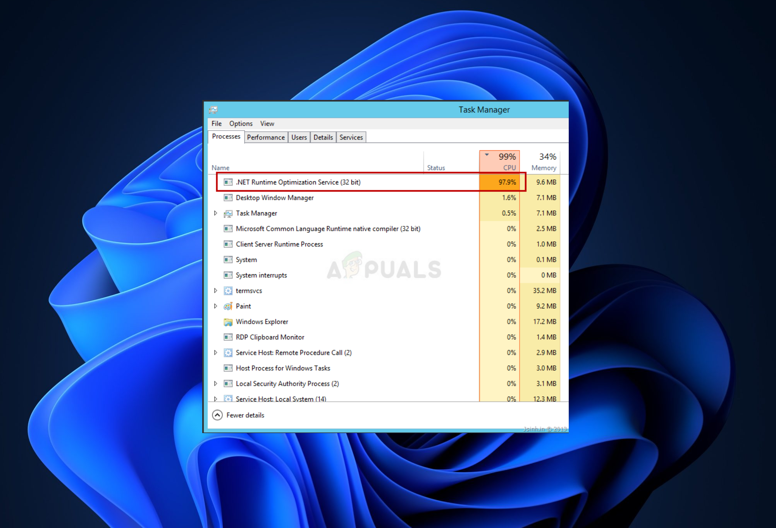Viewport: 776px width, 528px height.
Task: Click the Task Manager process row icon
Action: (x=228, y=213)
